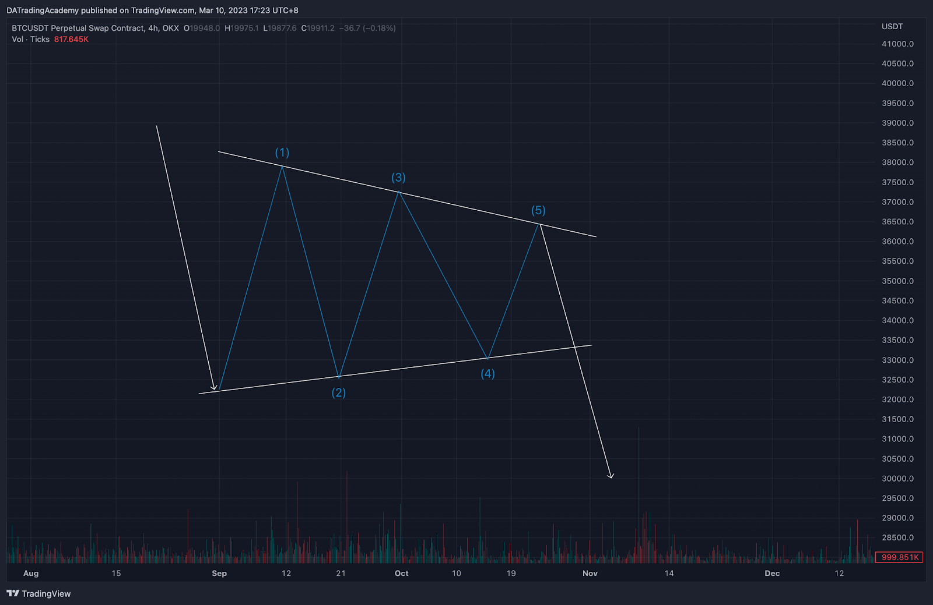The width and height of the screenshot is (933, 605).
Task: Click the open value O19948.0
Action: (202, 28)
